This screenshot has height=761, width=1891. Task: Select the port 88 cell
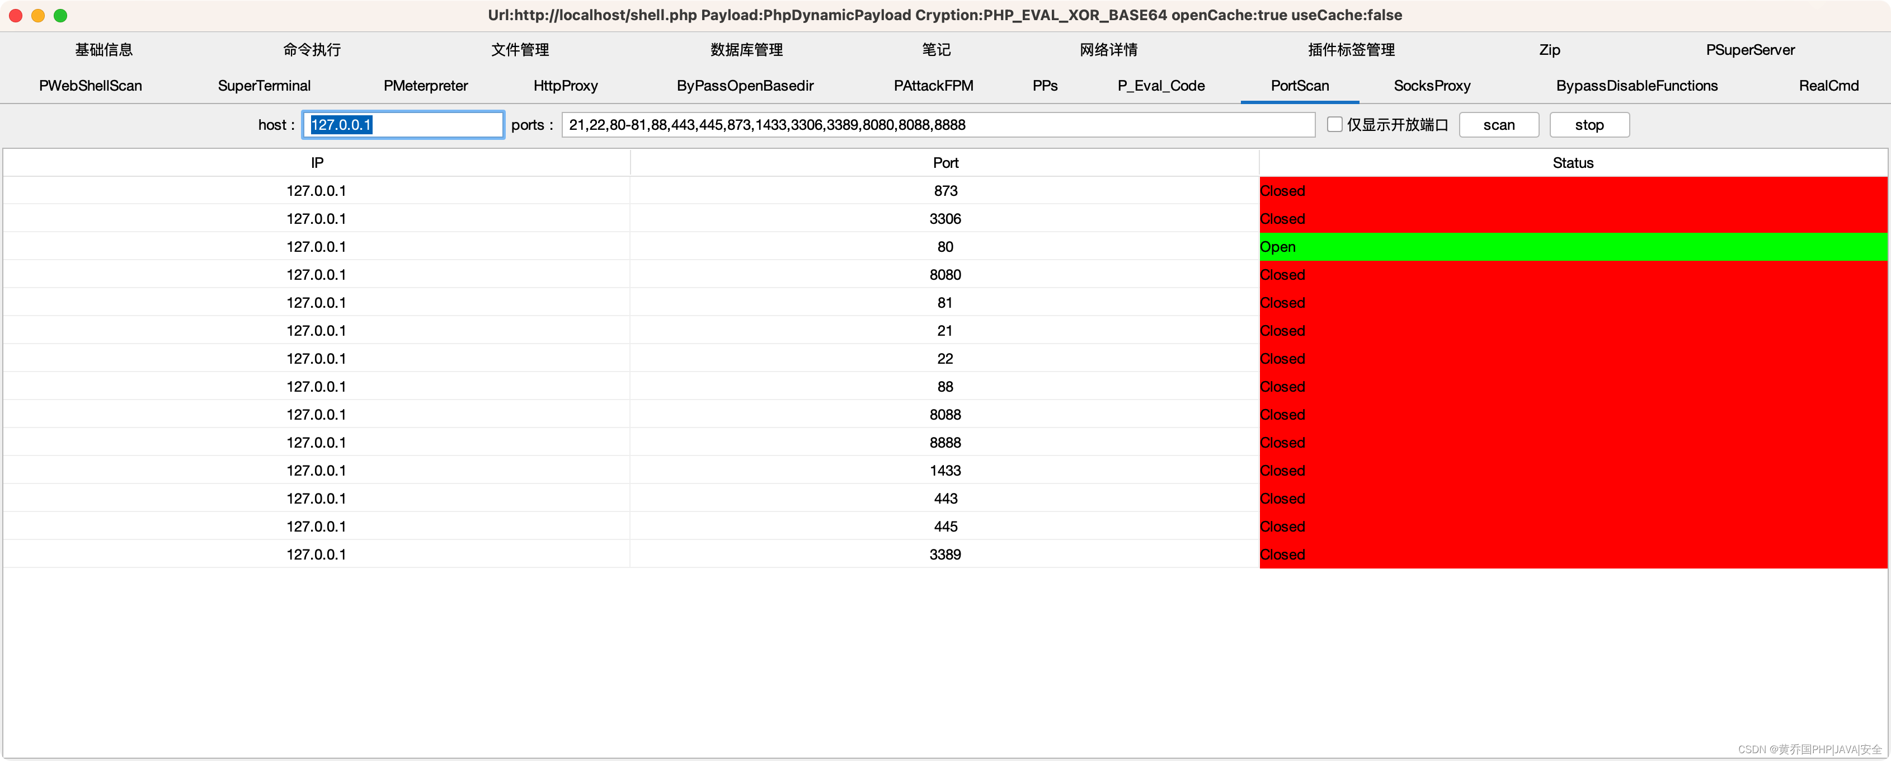click(945, 387)
